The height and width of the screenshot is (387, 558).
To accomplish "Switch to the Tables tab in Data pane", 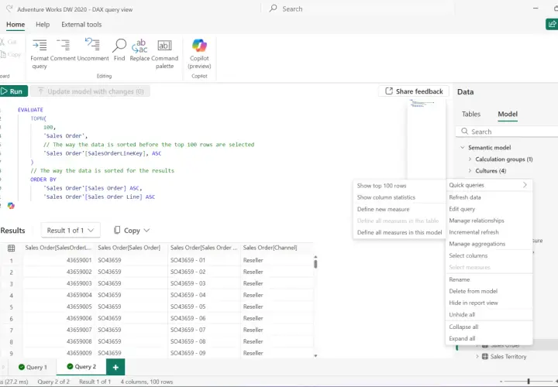I will pyautogui.click(x=471, y=114).
